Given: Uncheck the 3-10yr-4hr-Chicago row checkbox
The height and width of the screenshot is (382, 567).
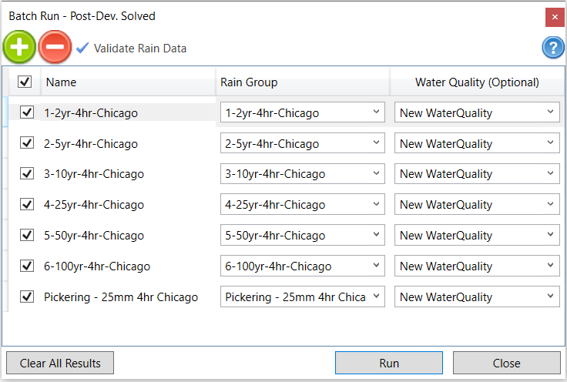Looking at the screenshot, I should click(27, 174).
